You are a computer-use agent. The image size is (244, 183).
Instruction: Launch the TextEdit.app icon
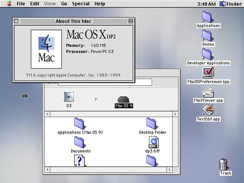208,110
